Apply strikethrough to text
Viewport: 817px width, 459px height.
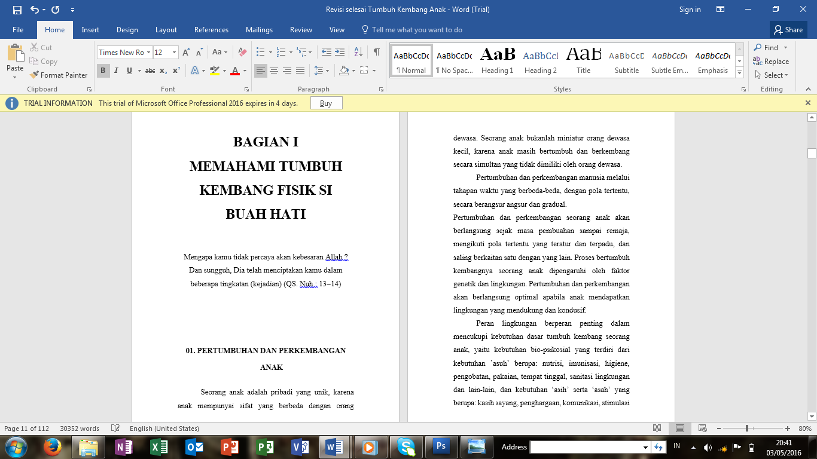click(150, 71)
